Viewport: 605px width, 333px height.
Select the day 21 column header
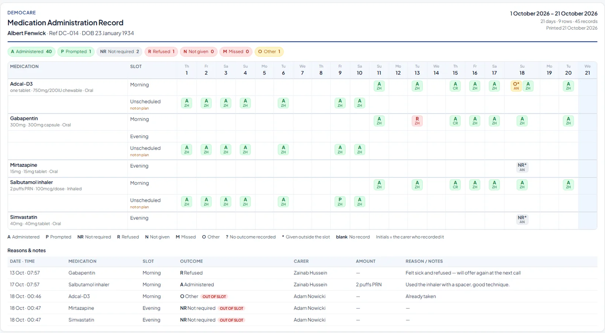coord(587,70)
